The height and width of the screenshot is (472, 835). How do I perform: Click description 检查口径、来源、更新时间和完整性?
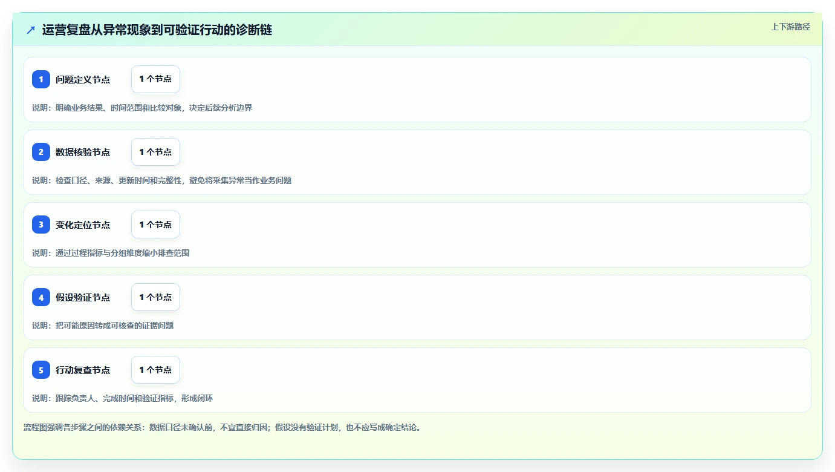(162, 180)
